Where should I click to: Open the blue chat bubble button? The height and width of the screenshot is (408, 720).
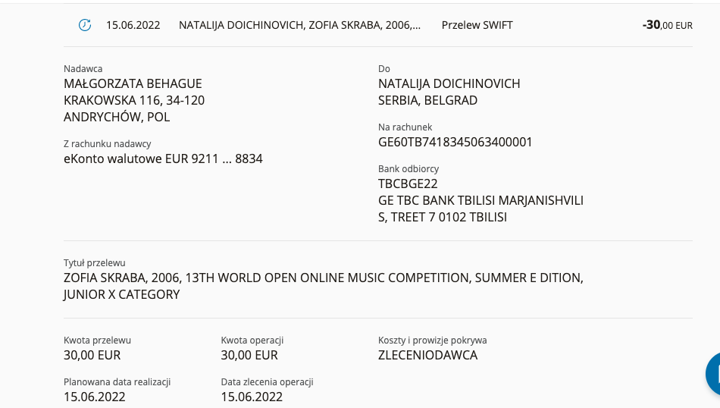[x=713, y=373]
